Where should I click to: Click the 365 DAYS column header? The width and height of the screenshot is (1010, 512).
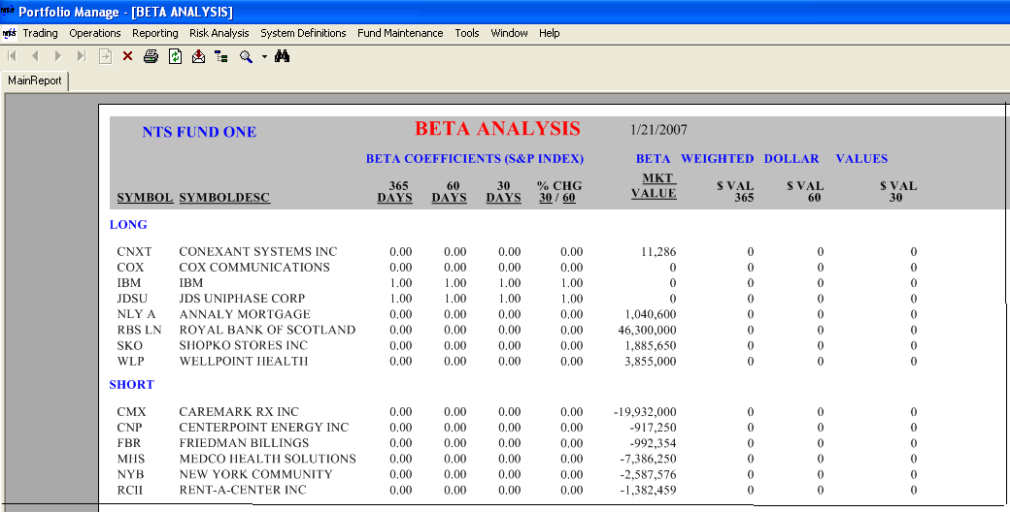tap(395, 192)
